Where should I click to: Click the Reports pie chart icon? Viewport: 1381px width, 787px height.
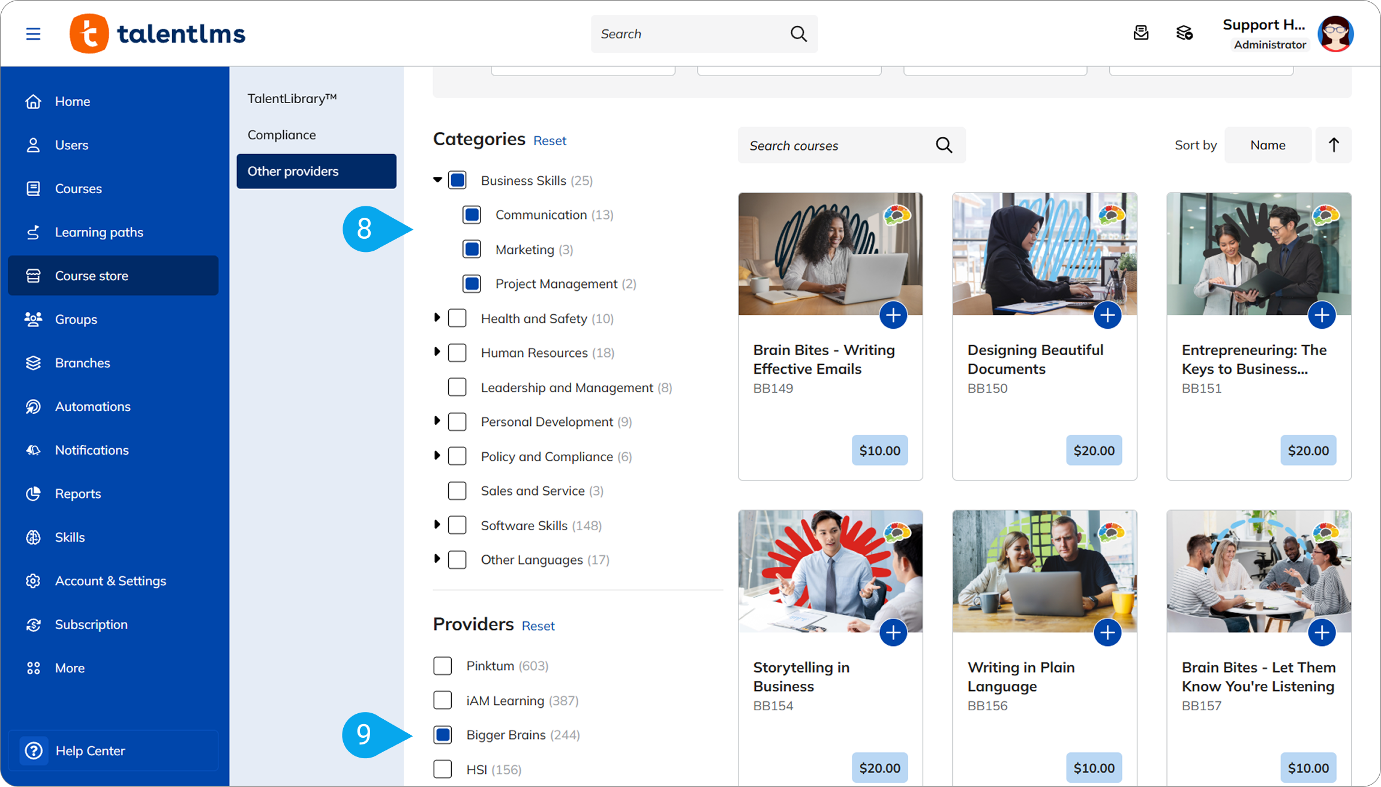click(34, 494)
